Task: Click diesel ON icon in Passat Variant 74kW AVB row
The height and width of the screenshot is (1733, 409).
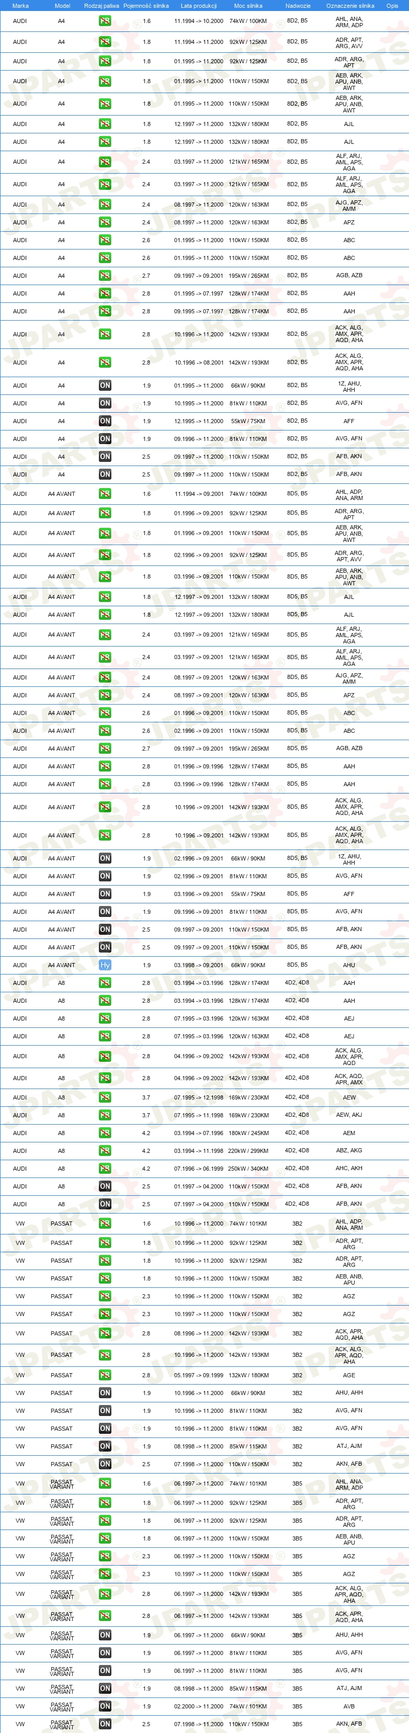Action: (x=105, y=1706)
